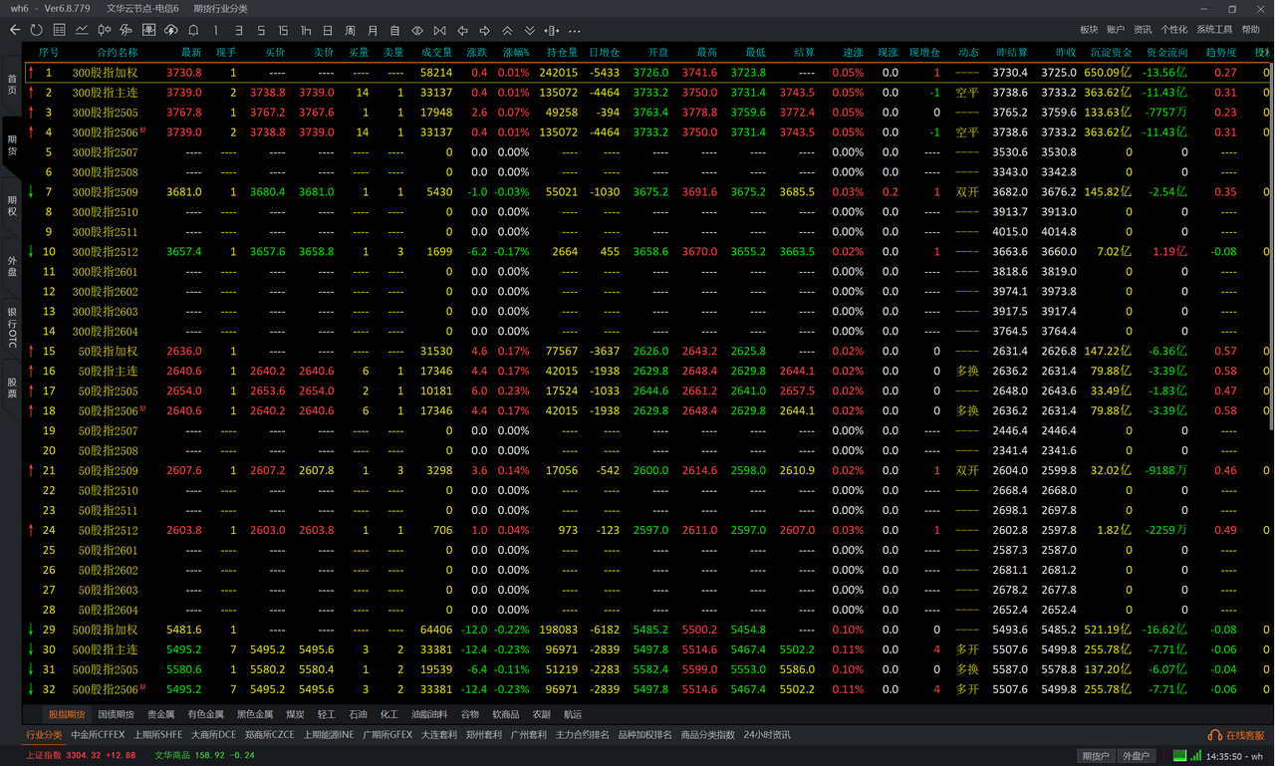
Task: Click the 期货户 account button
Action: (x=1096, y=757)
